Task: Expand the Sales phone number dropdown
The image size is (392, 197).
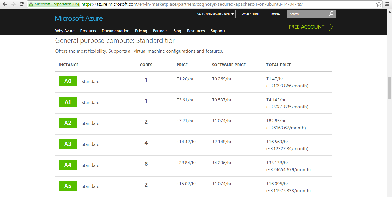Action: [233, 14]
